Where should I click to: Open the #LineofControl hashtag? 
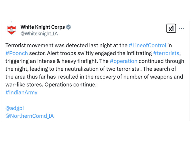pos(147,45)
